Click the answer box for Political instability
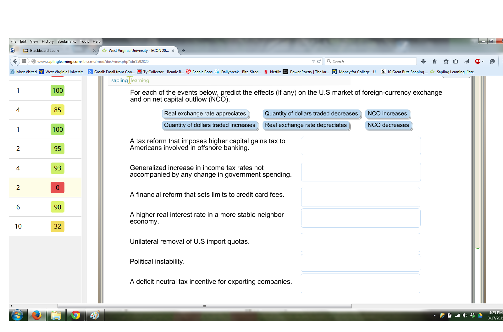 (361, 263)
